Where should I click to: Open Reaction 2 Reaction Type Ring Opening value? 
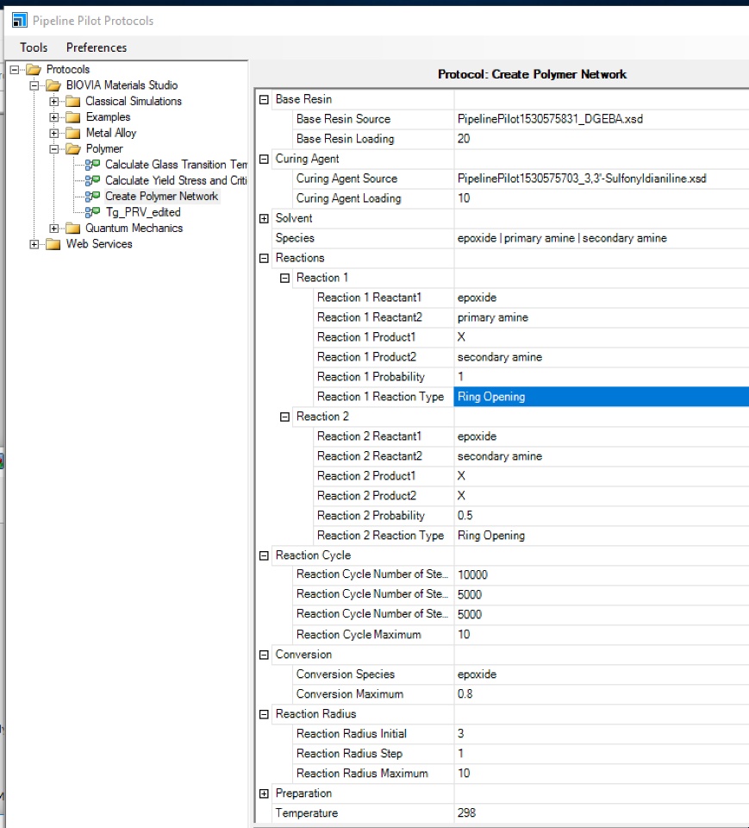[x=602, y=536]
